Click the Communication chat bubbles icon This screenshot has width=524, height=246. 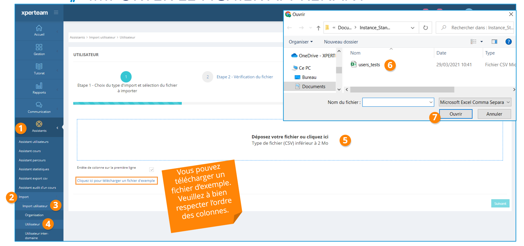39,105
